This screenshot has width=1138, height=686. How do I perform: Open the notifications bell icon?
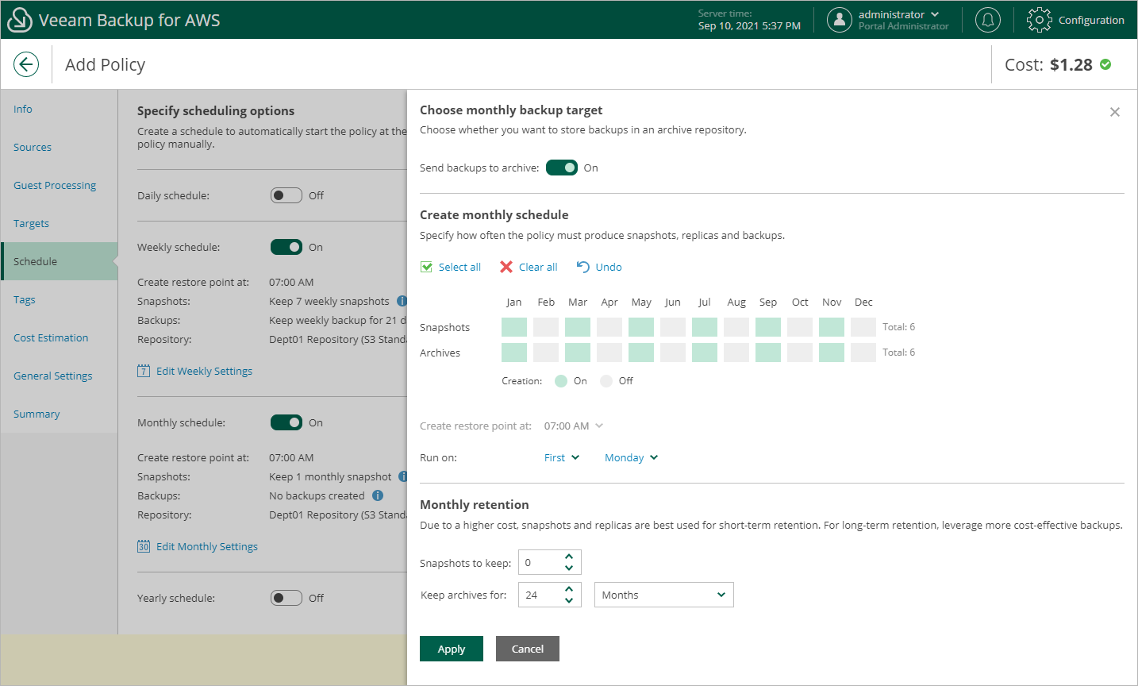[988, 20]
